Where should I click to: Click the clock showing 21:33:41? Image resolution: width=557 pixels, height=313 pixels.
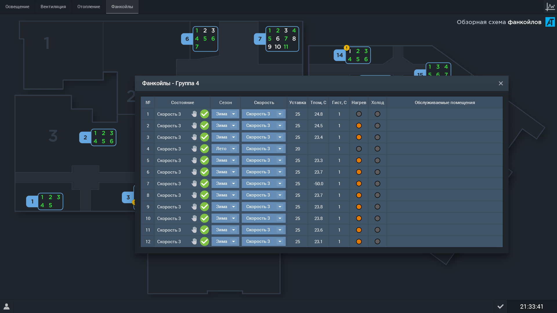531,306
